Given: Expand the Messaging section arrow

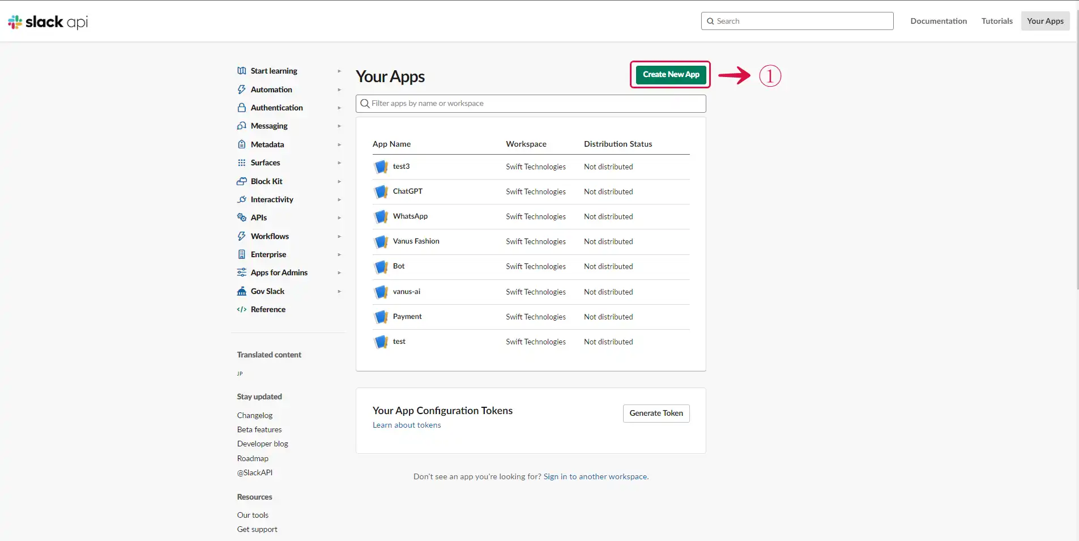Looking at the screenshot, I should pos(339,126).
